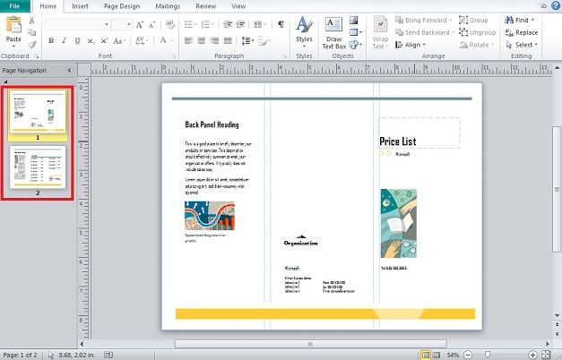
Task: Select the Format Painter brush icon
Action: click(31, 45)
